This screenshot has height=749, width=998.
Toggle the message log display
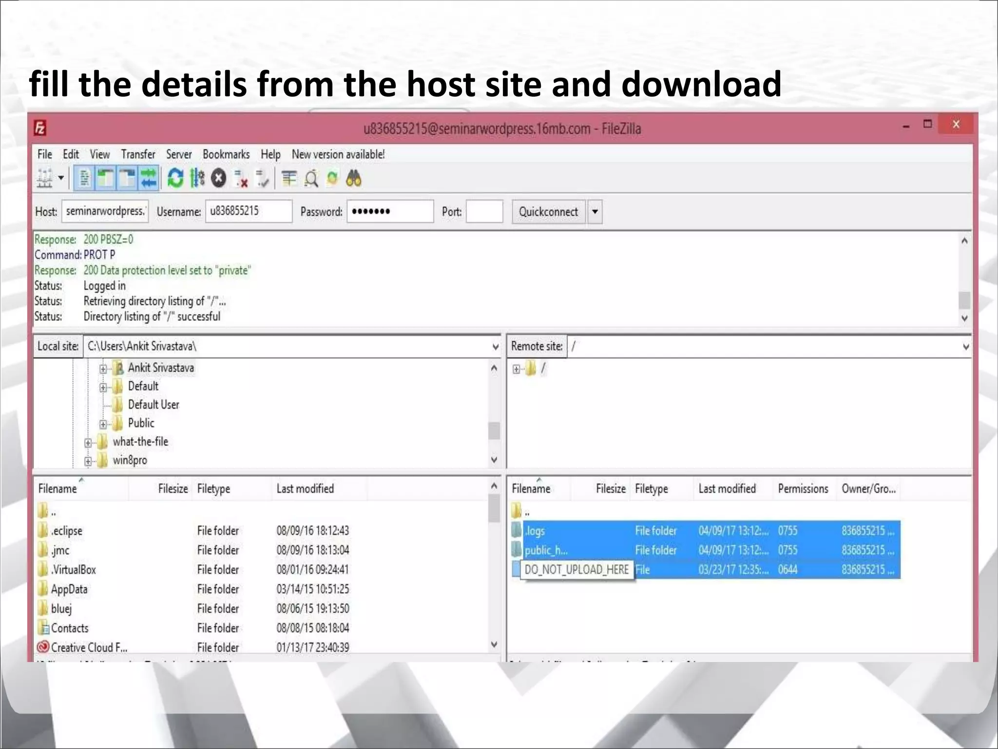84,178
